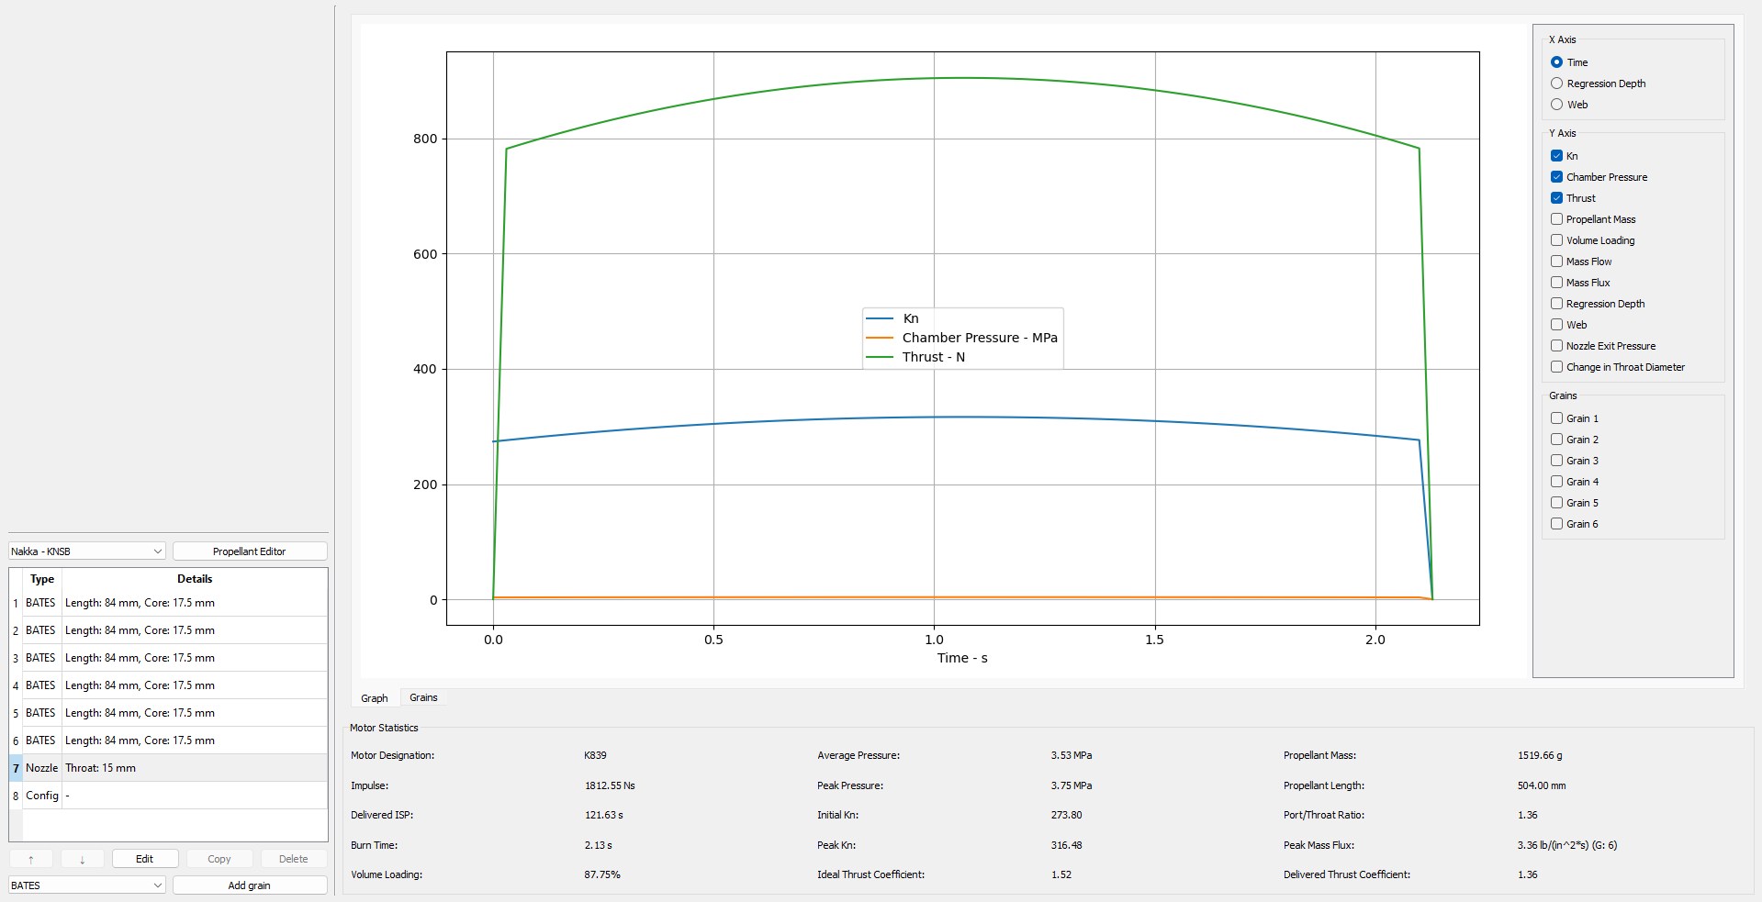This screenshot has width=1762, height=902.
Task: Click the move grain down arrow button
Action: [x=82, y=859]
